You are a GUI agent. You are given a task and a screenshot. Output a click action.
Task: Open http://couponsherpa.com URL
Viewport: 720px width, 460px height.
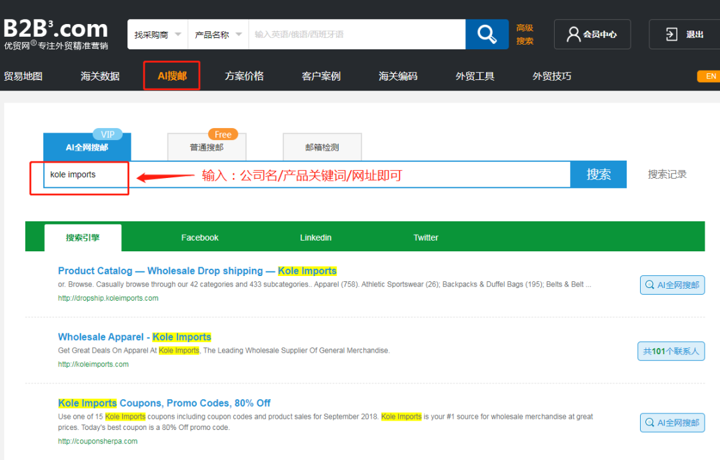[x=98, y=441]
